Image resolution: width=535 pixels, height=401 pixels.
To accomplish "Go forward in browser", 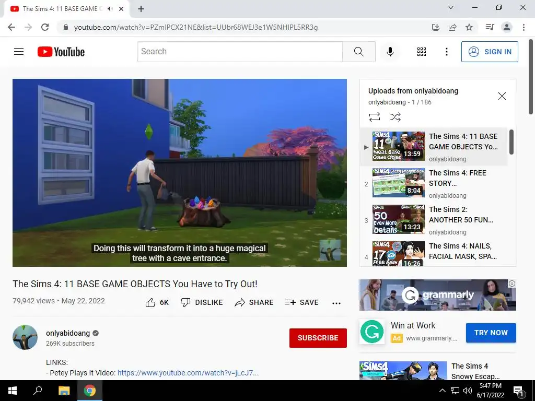I will pyautogui.click(x=28, y=27).
